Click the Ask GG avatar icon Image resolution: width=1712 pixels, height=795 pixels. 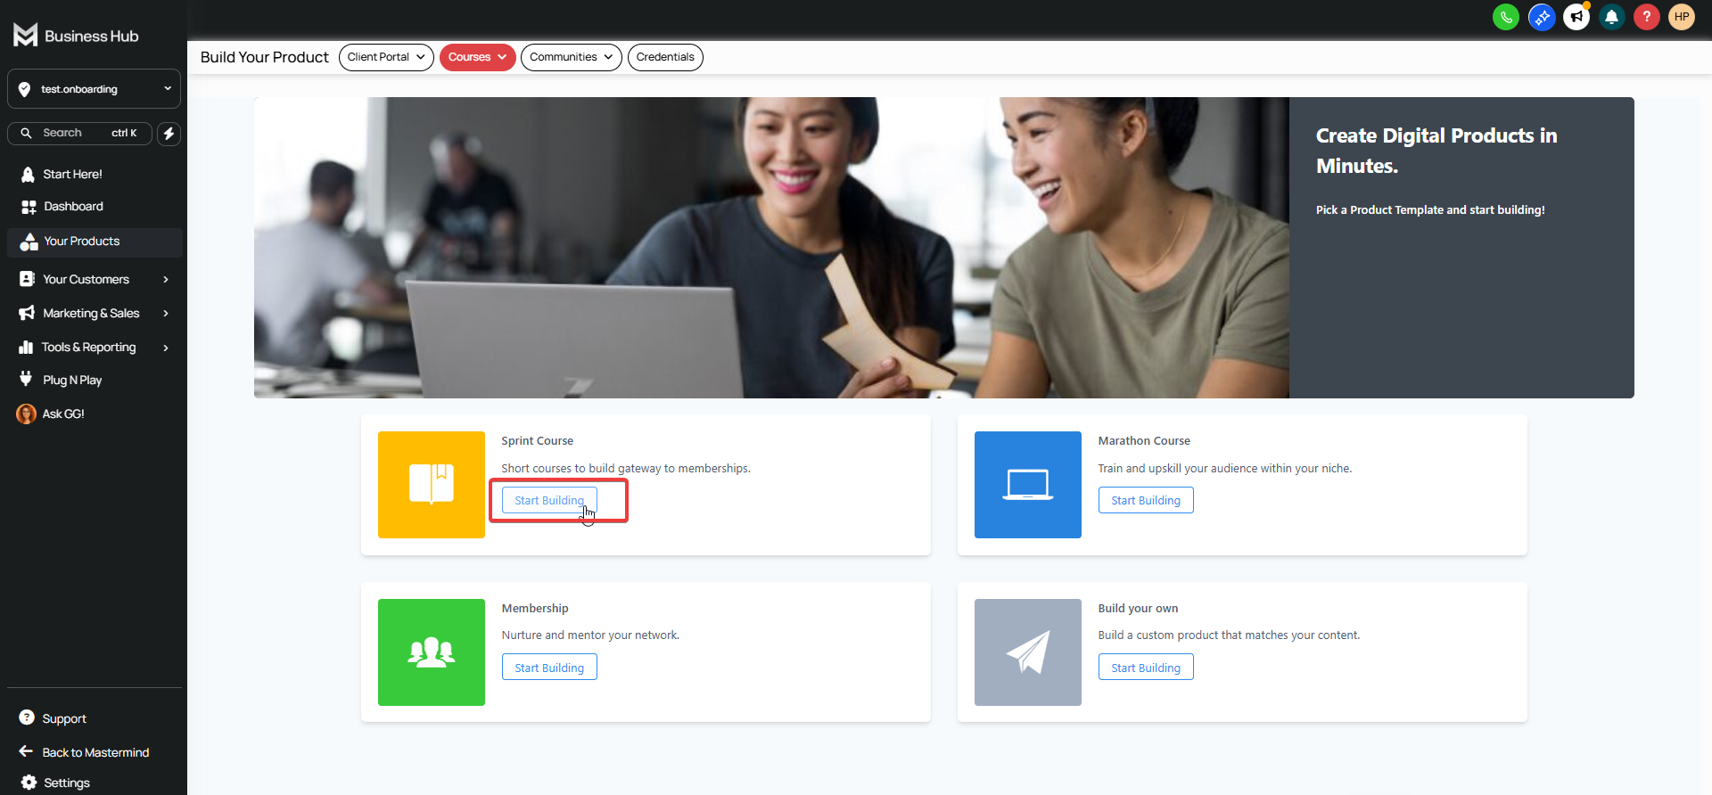point(27,414)
